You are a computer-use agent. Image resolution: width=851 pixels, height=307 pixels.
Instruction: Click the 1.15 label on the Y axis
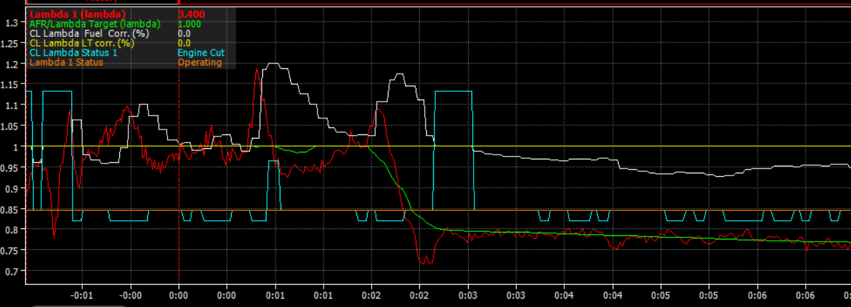[12, 85]
